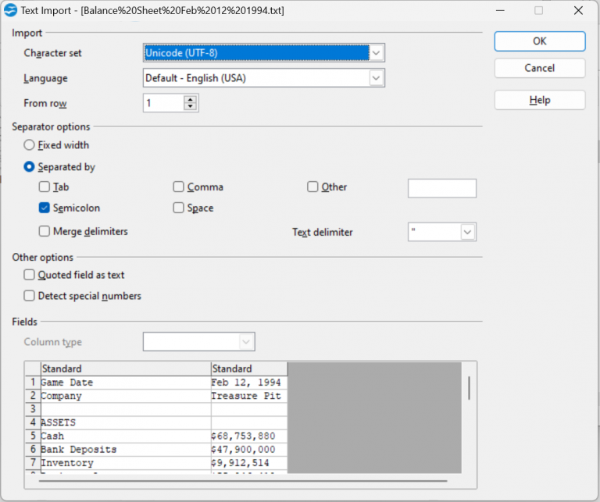Decrease the From row value with down arrow
Screen dimensions: 600x502
coord(191,107)
